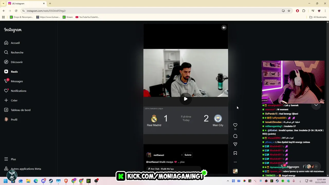The image size is (329, 185).
Task: Toggle reel sound with speaker icon
Action: point(224,28)
